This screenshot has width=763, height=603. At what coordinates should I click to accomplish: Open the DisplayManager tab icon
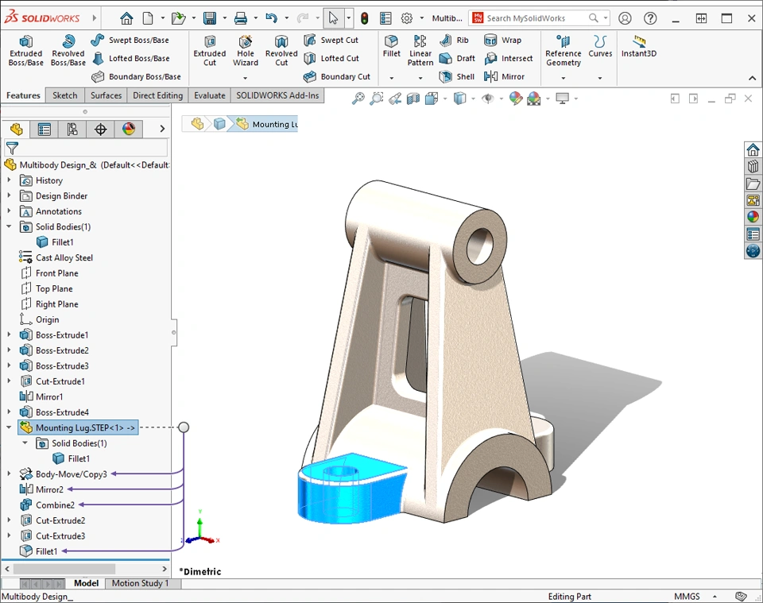[x=129, y=129]
